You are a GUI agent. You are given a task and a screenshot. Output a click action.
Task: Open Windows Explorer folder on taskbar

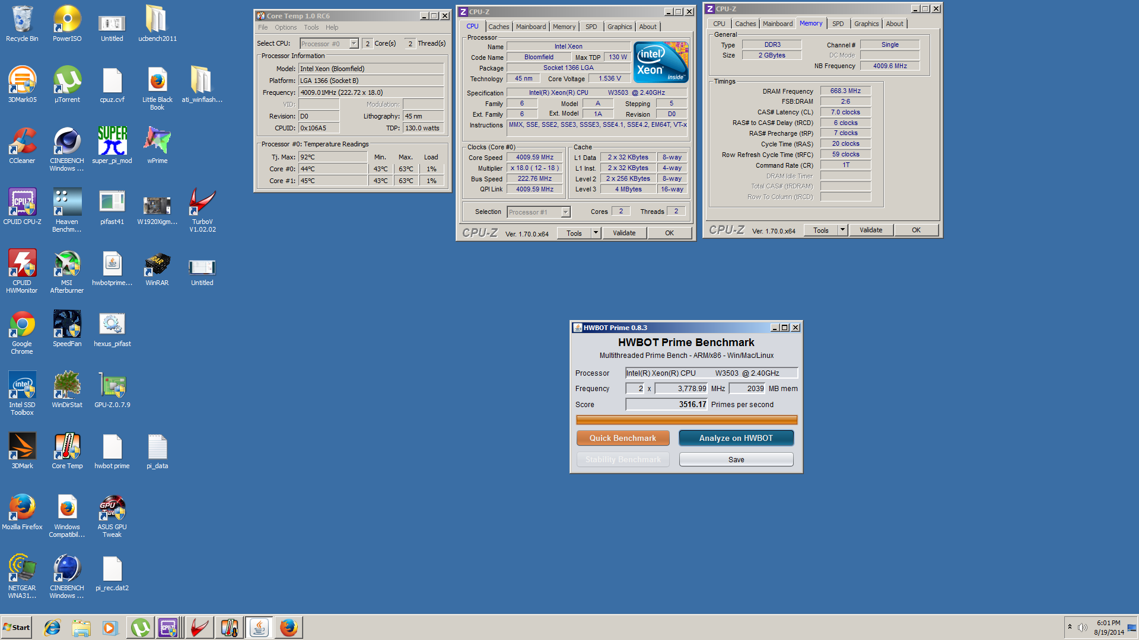pyautogui.click(x=81, y=628)
